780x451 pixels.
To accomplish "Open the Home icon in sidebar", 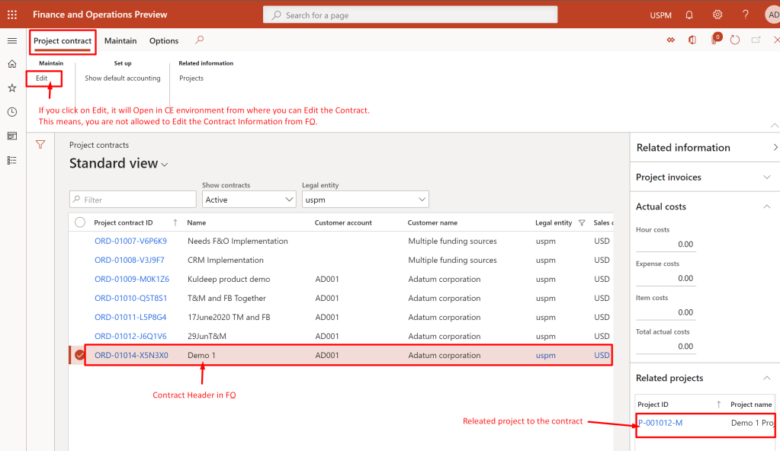I will (11, 64).
